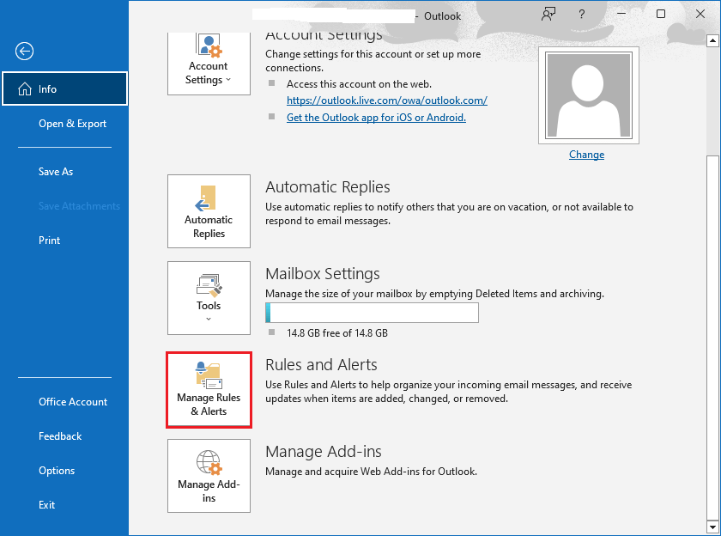Image resolution: width=721 pixels, height=536 pixels.
Task: Close the Outlook window
Action: (x=700, y=15)
